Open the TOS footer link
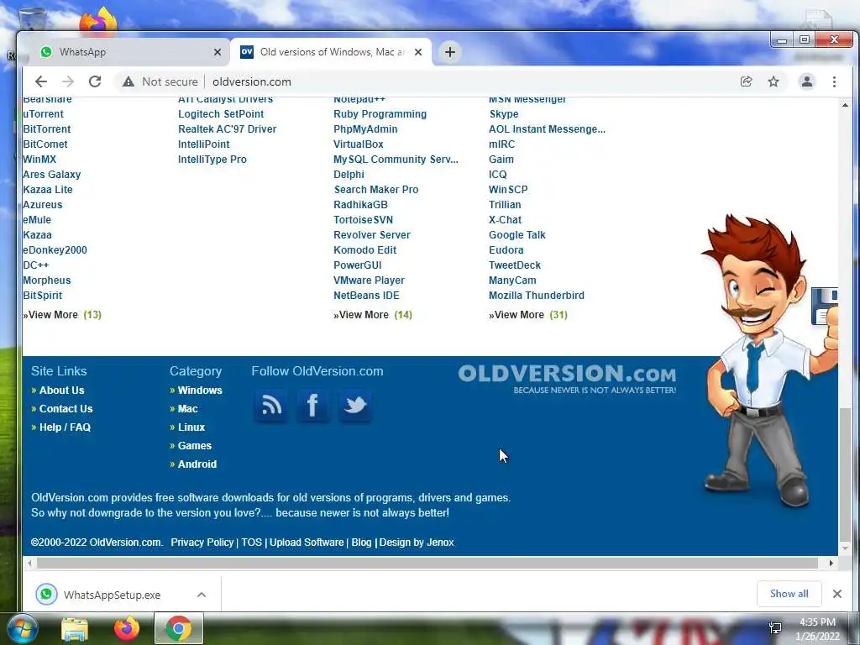This screenshot has width=860, height=645. (x=252, y=543)
